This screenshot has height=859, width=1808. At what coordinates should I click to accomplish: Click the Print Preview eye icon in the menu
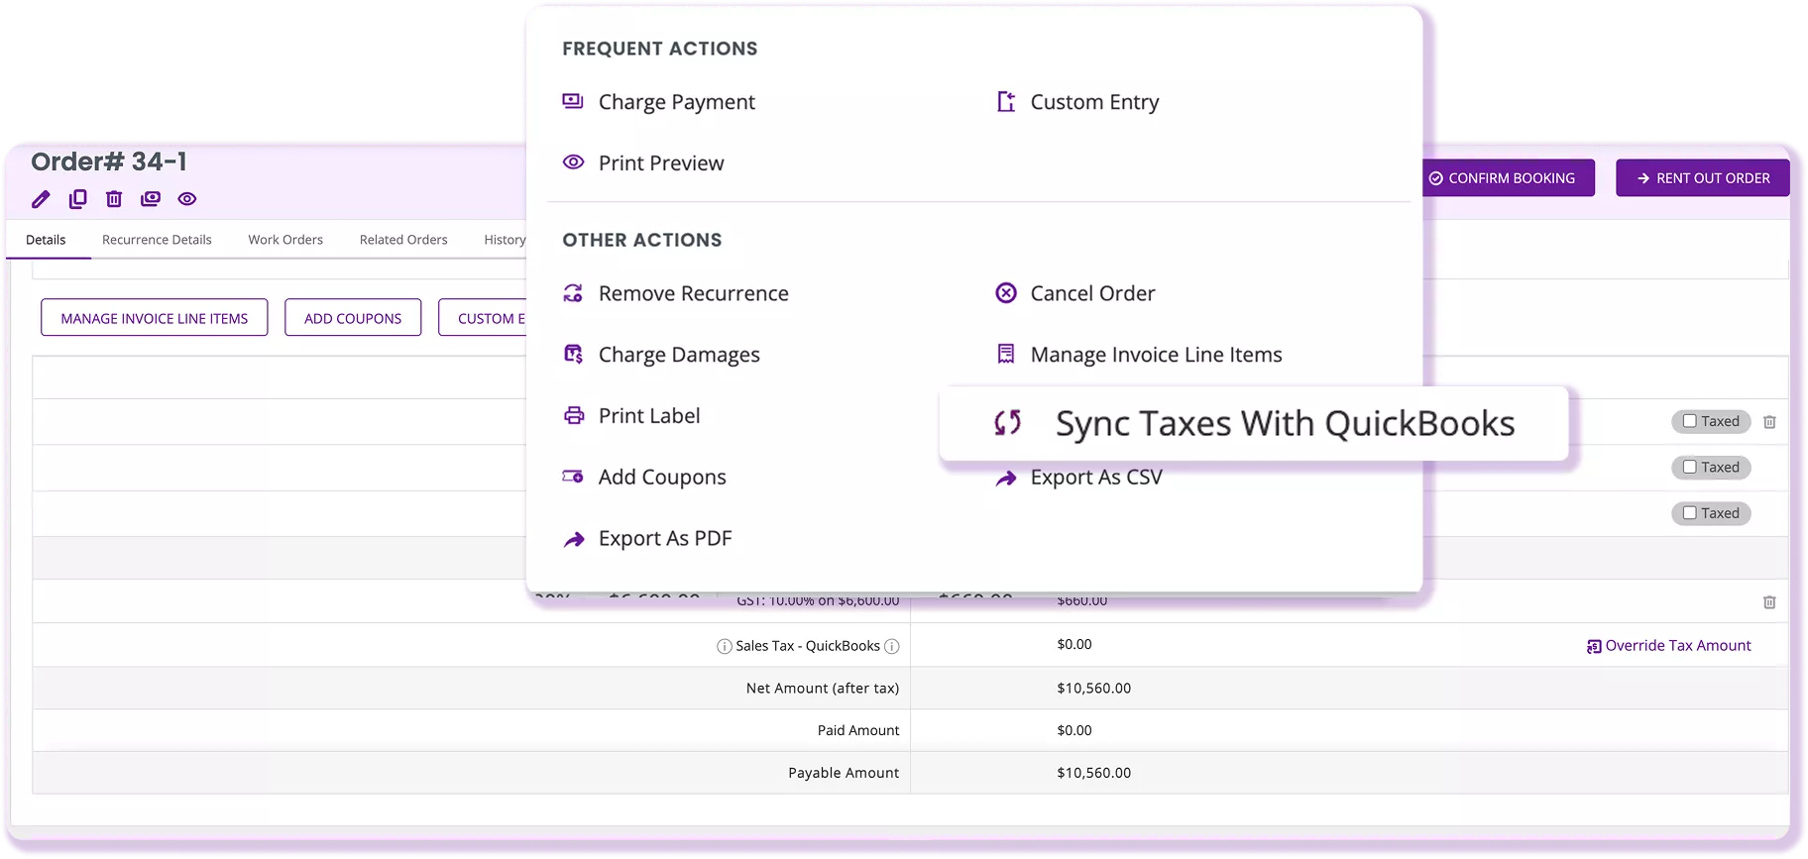click(573, 162)
